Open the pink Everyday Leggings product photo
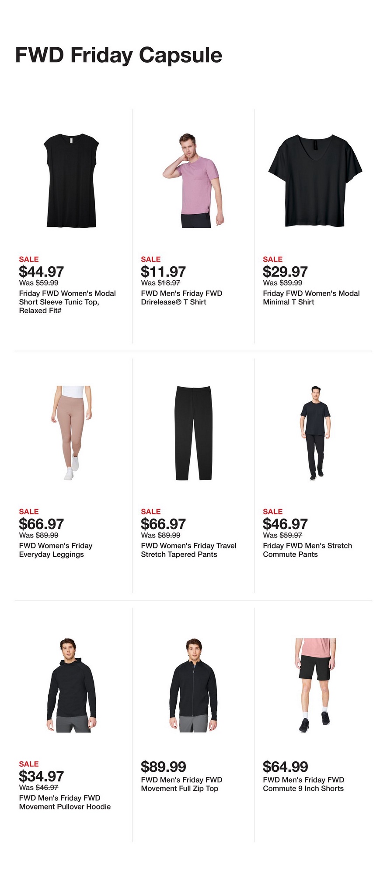387x876 pixels. point(71,433)
